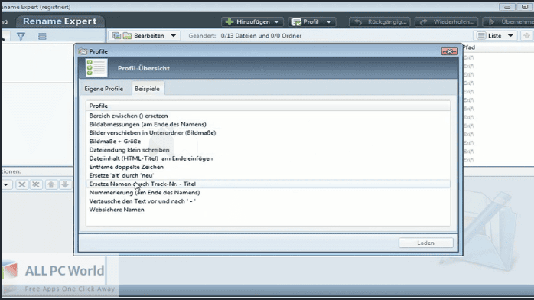Select 'Nummerierung (am Ende des Namens)'

click(268, 192)
